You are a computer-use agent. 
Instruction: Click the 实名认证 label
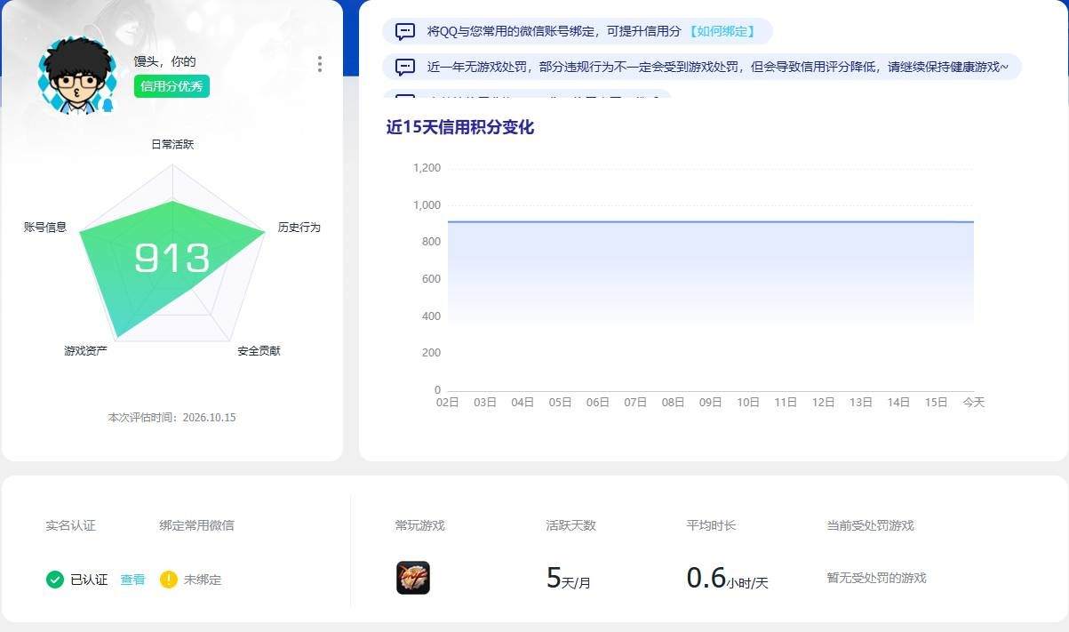coord(70,525)
